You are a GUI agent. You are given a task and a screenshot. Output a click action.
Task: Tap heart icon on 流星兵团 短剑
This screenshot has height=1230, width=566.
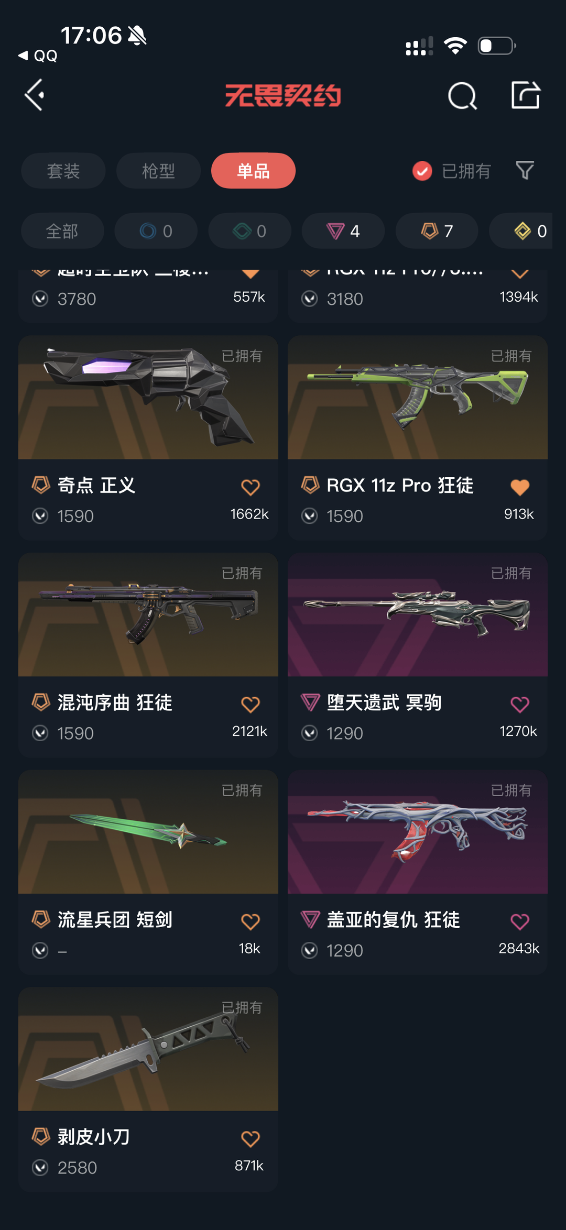(x=251, y=921)
